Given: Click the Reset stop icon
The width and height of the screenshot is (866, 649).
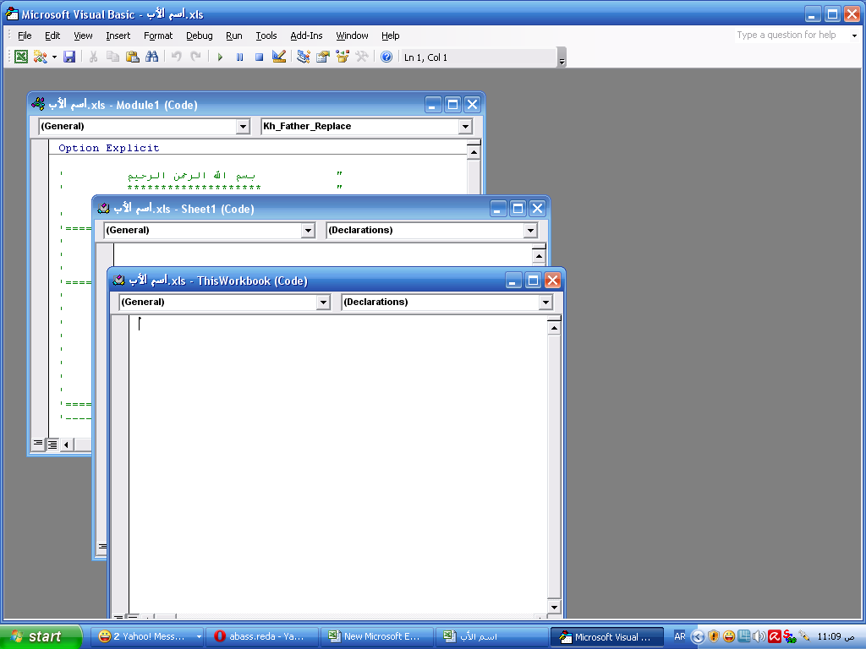Looking at the screenshot, I should [x=259, y=57].
